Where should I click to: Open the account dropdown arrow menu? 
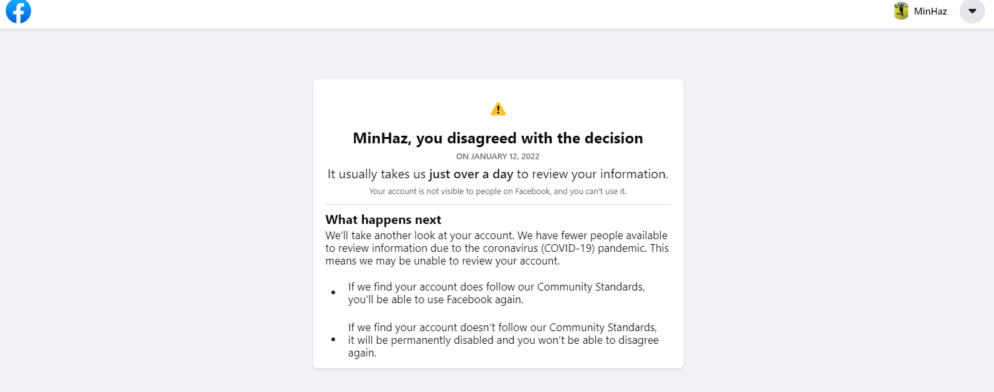tap(972, 11)
